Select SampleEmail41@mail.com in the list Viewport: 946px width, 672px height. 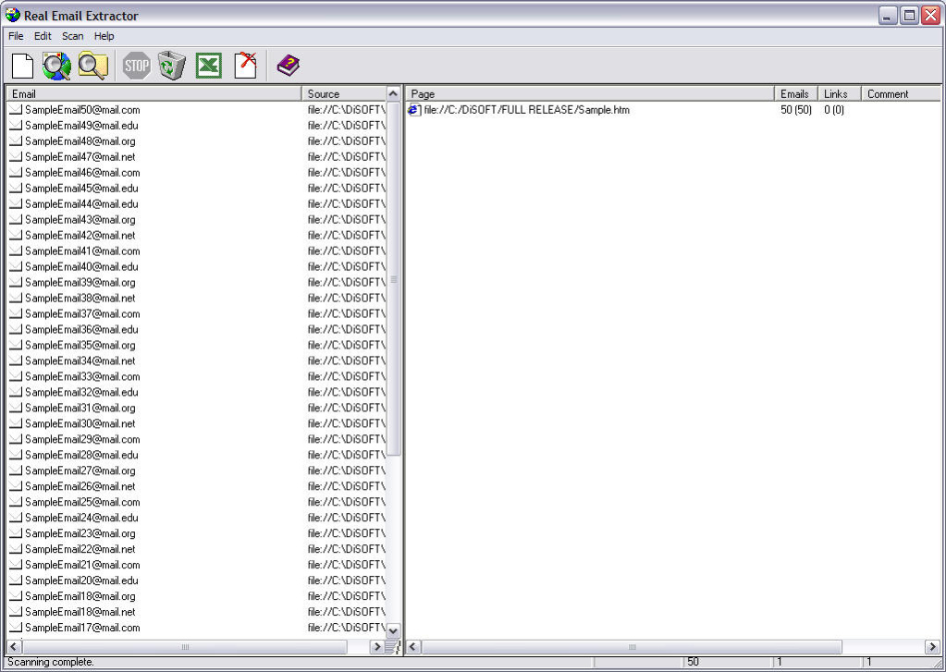point(82,250)
